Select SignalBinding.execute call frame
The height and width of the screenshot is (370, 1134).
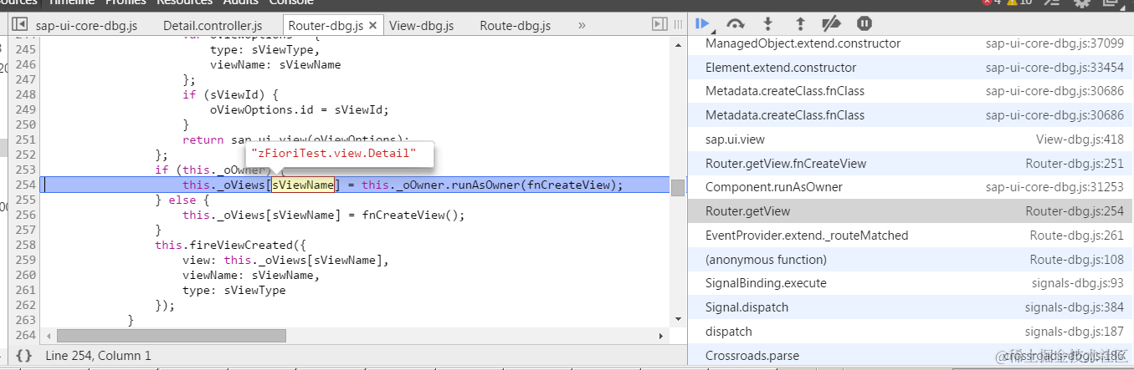(x=911, y=283)
